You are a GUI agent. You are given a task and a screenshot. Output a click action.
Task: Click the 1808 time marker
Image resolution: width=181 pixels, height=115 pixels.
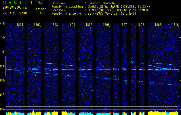pos(141,25)
